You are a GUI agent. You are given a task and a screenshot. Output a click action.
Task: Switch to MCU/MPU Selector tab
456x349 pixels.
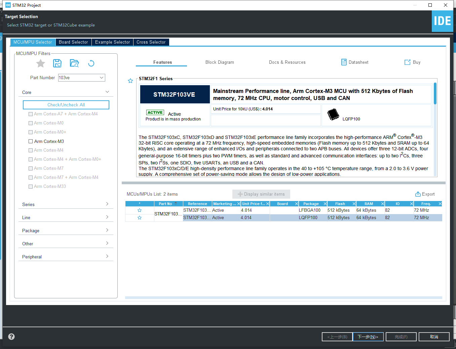coord(33,42)
